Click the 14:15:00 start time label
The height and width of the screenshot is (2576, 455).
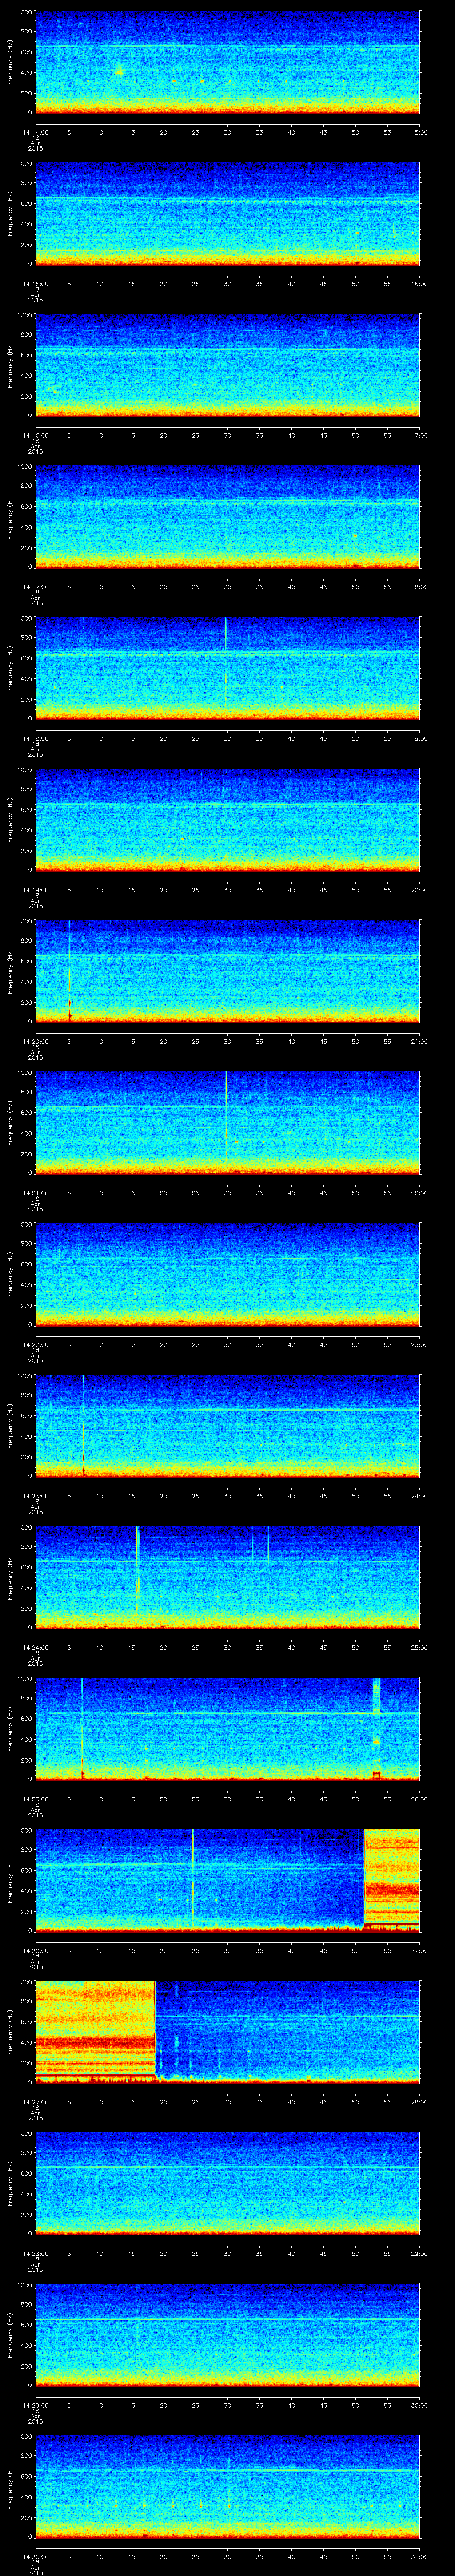35,284
